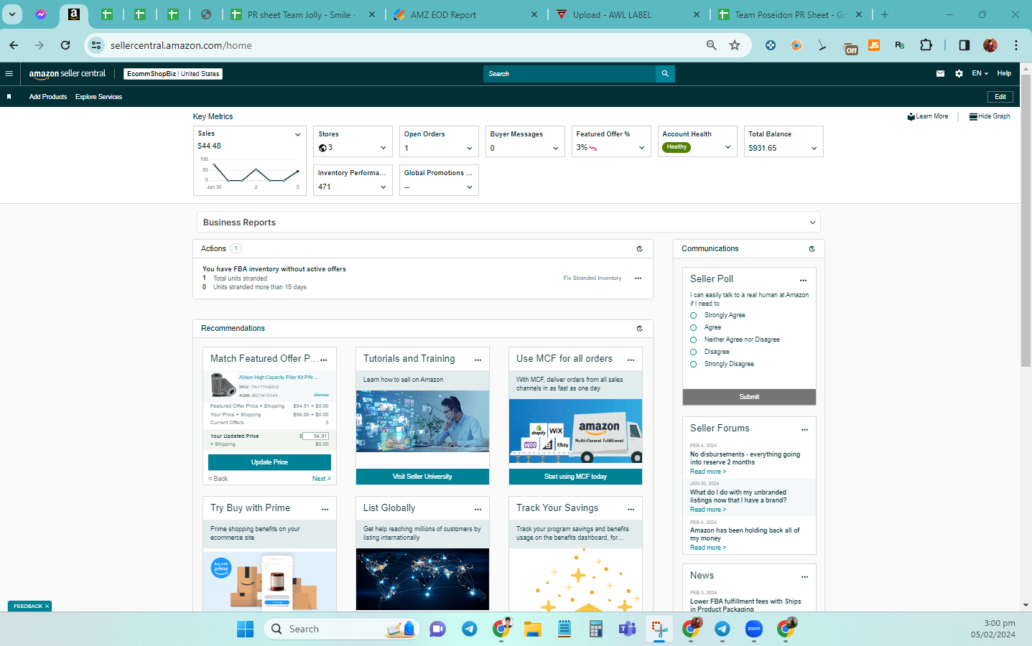Click Visit Seller University button
This screenshot has height=646, width=1032.
pyautogui.click(x=422, y=477)
